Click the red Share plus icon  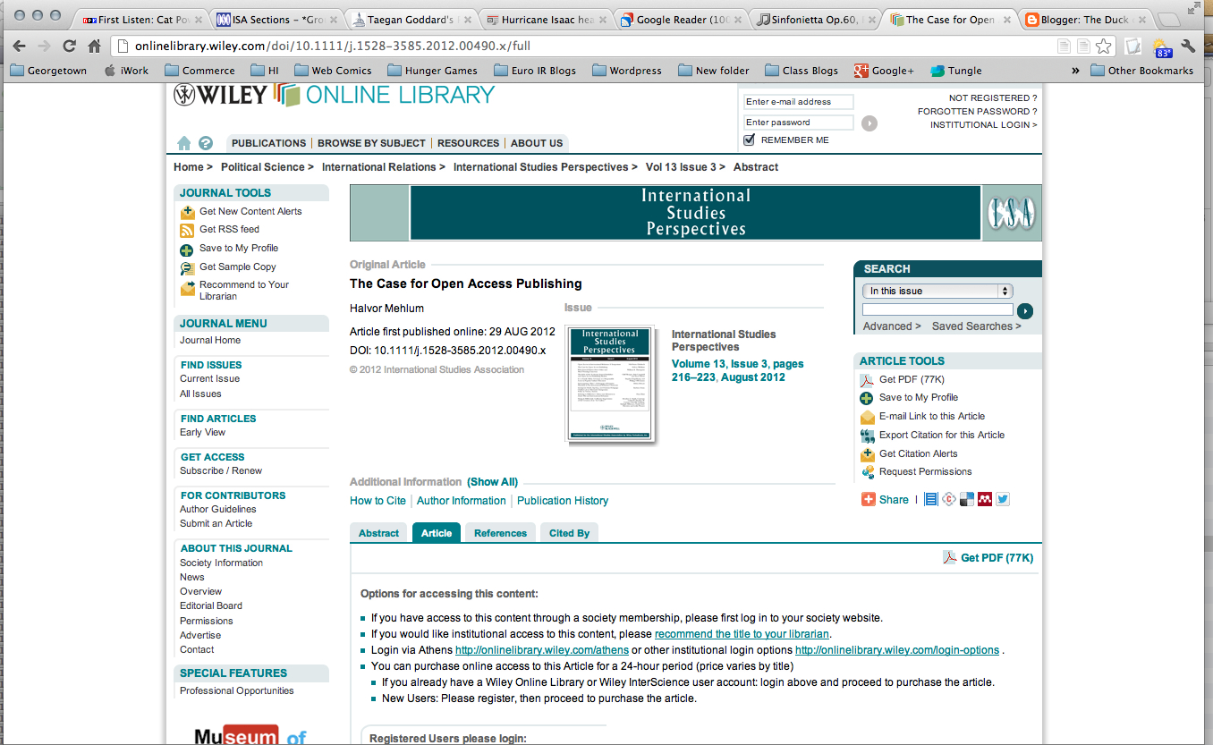869,500
